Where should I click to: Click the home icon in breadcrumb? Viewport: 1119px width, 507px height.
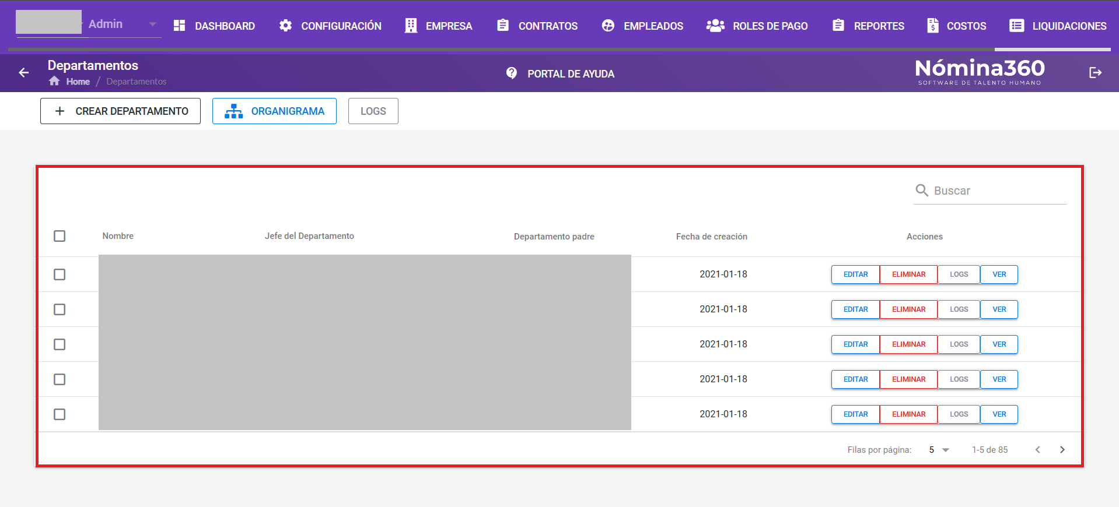[54, 81]
